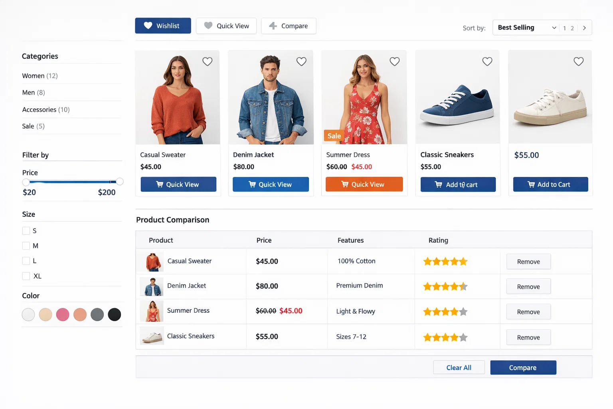Add blue Classic Sneakers to wishlist heart
The height and width of the screenshot is (409, 613).
click(x=487, y=62)
